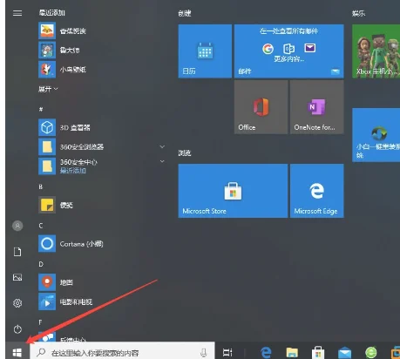Launch the Microsoft Edge tile

[x=317, y=191]
